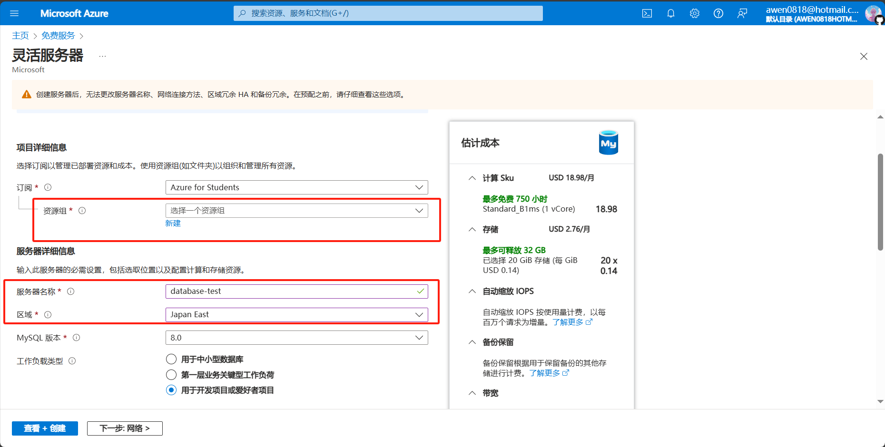Click the account name awen0818@hotmail
The image size is (885, 447).
(x=812, y=10)
